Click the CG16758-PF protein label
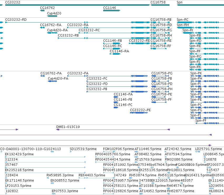 (161, 100)
